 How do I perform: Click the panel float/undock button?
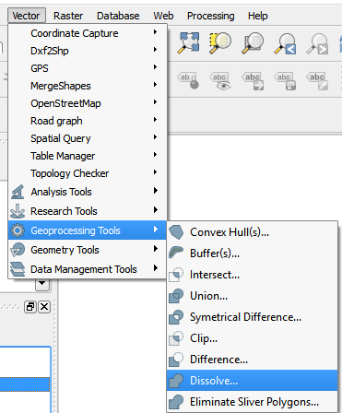click(30, 307)
